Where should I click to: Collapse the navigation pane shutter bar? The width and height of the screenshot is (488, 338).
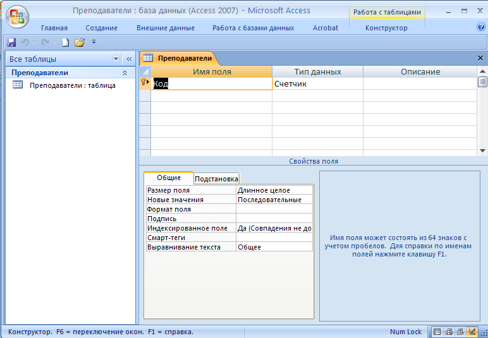click(129, 59)
